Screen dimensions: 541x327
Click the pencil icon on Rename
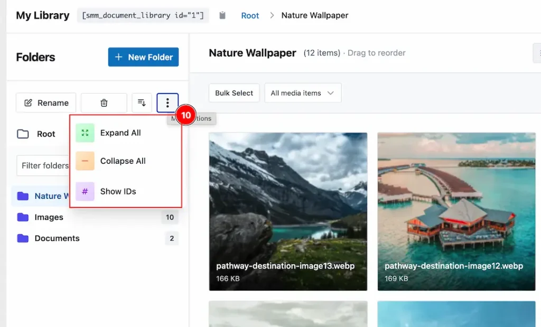pyautogui.click(x=29, y=103)
